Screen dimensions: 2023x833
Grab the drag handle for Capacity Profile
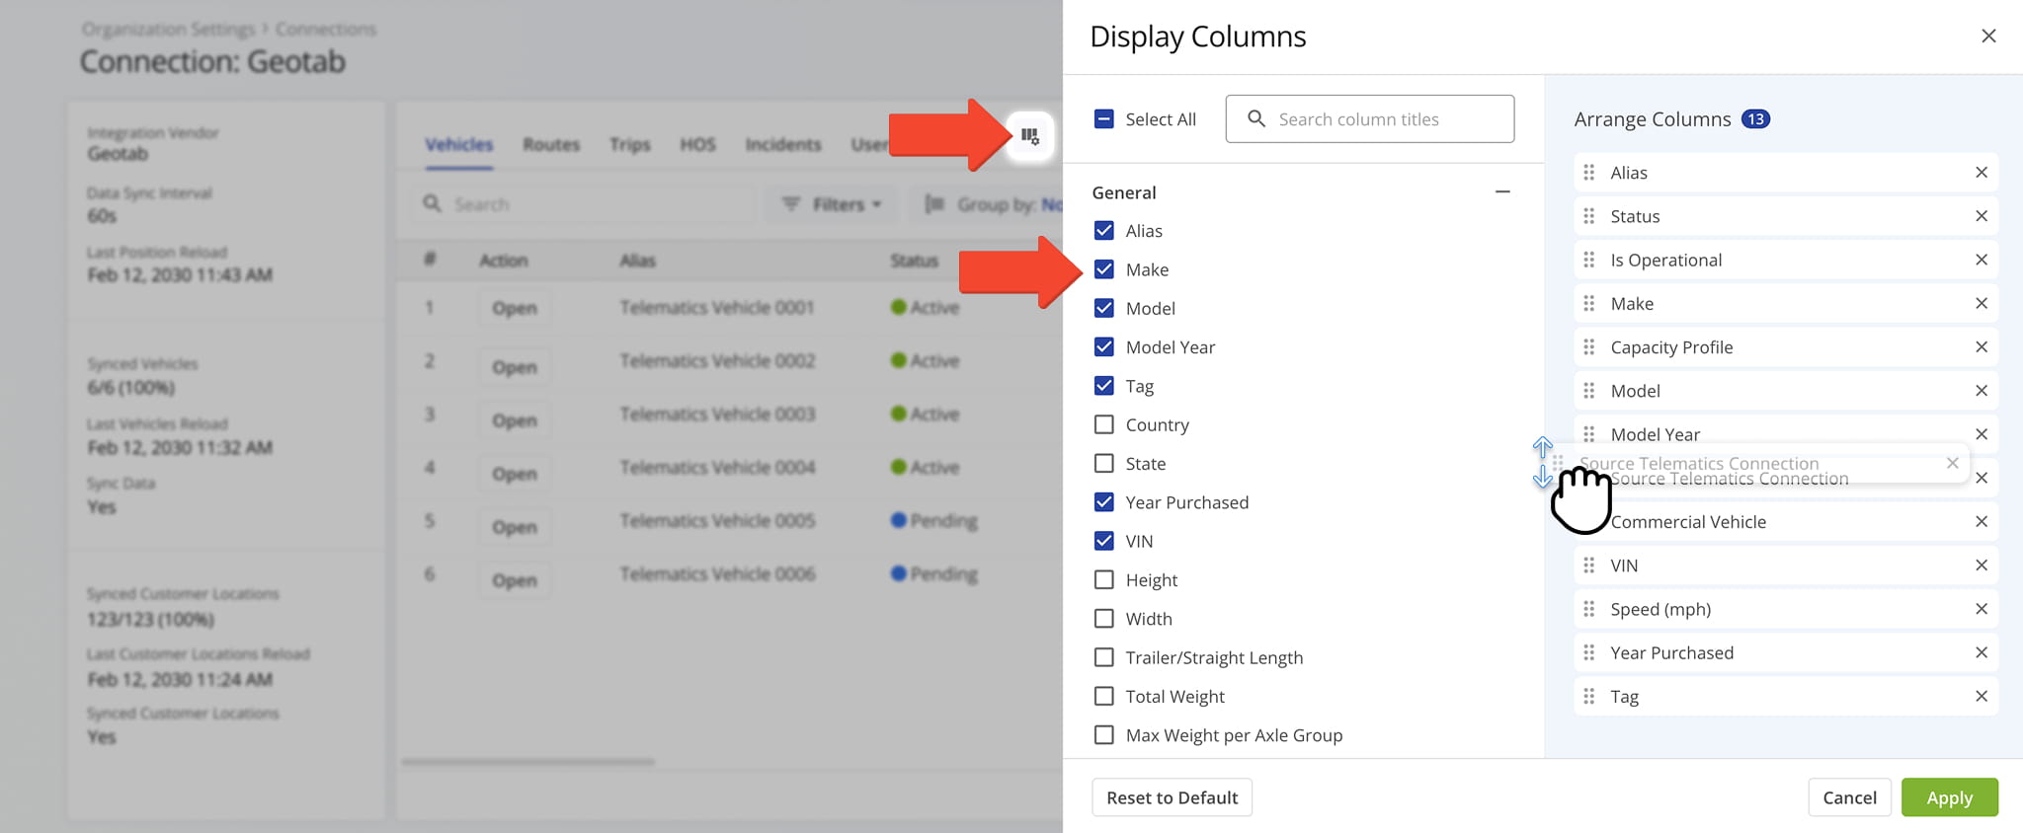[1588, 347]
